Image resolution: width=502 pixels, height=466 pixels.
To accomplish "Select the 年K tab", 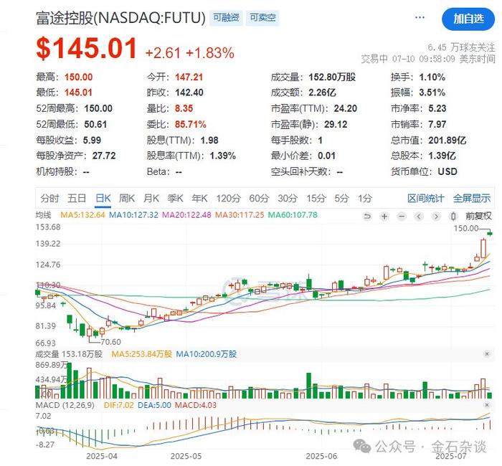I will pyautogui.click(x=199, y=199).
